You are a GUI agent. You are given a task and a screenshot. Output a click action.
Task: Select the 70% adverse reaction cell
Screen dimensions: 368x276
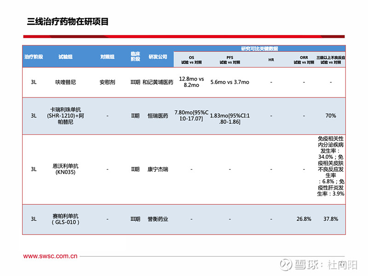[331, 116]
